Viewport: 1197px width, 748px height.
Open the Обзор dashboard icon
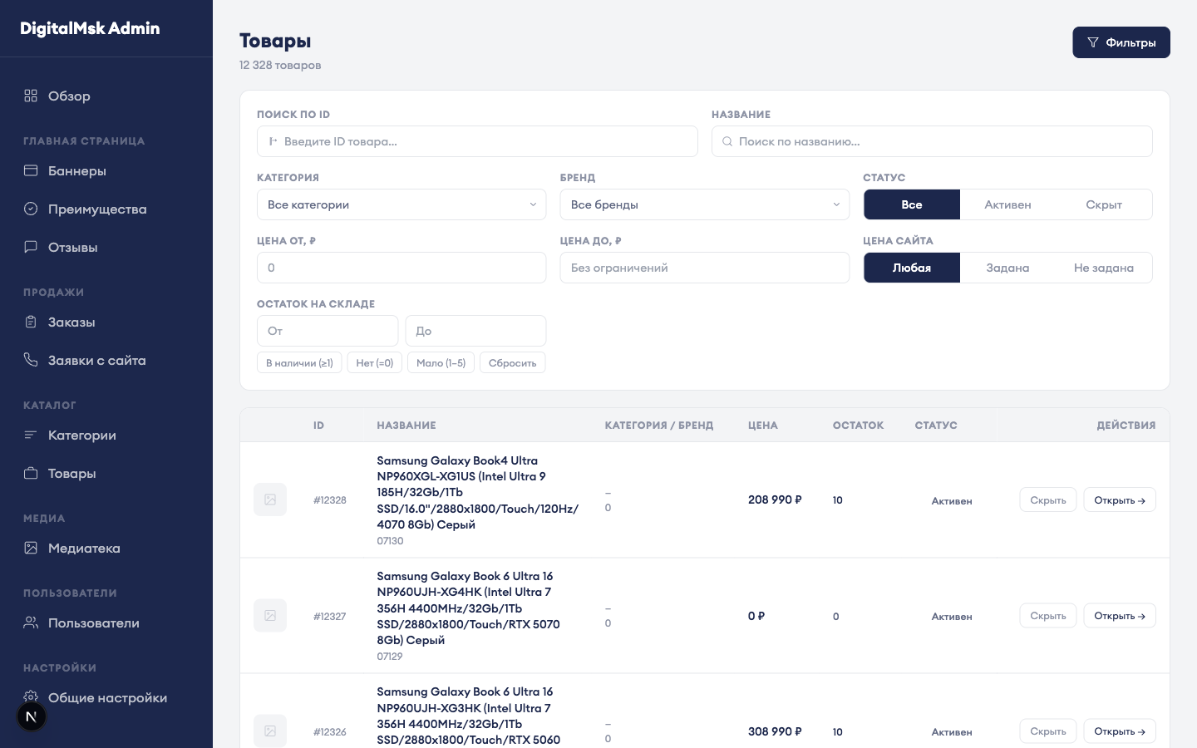[31, 96]
